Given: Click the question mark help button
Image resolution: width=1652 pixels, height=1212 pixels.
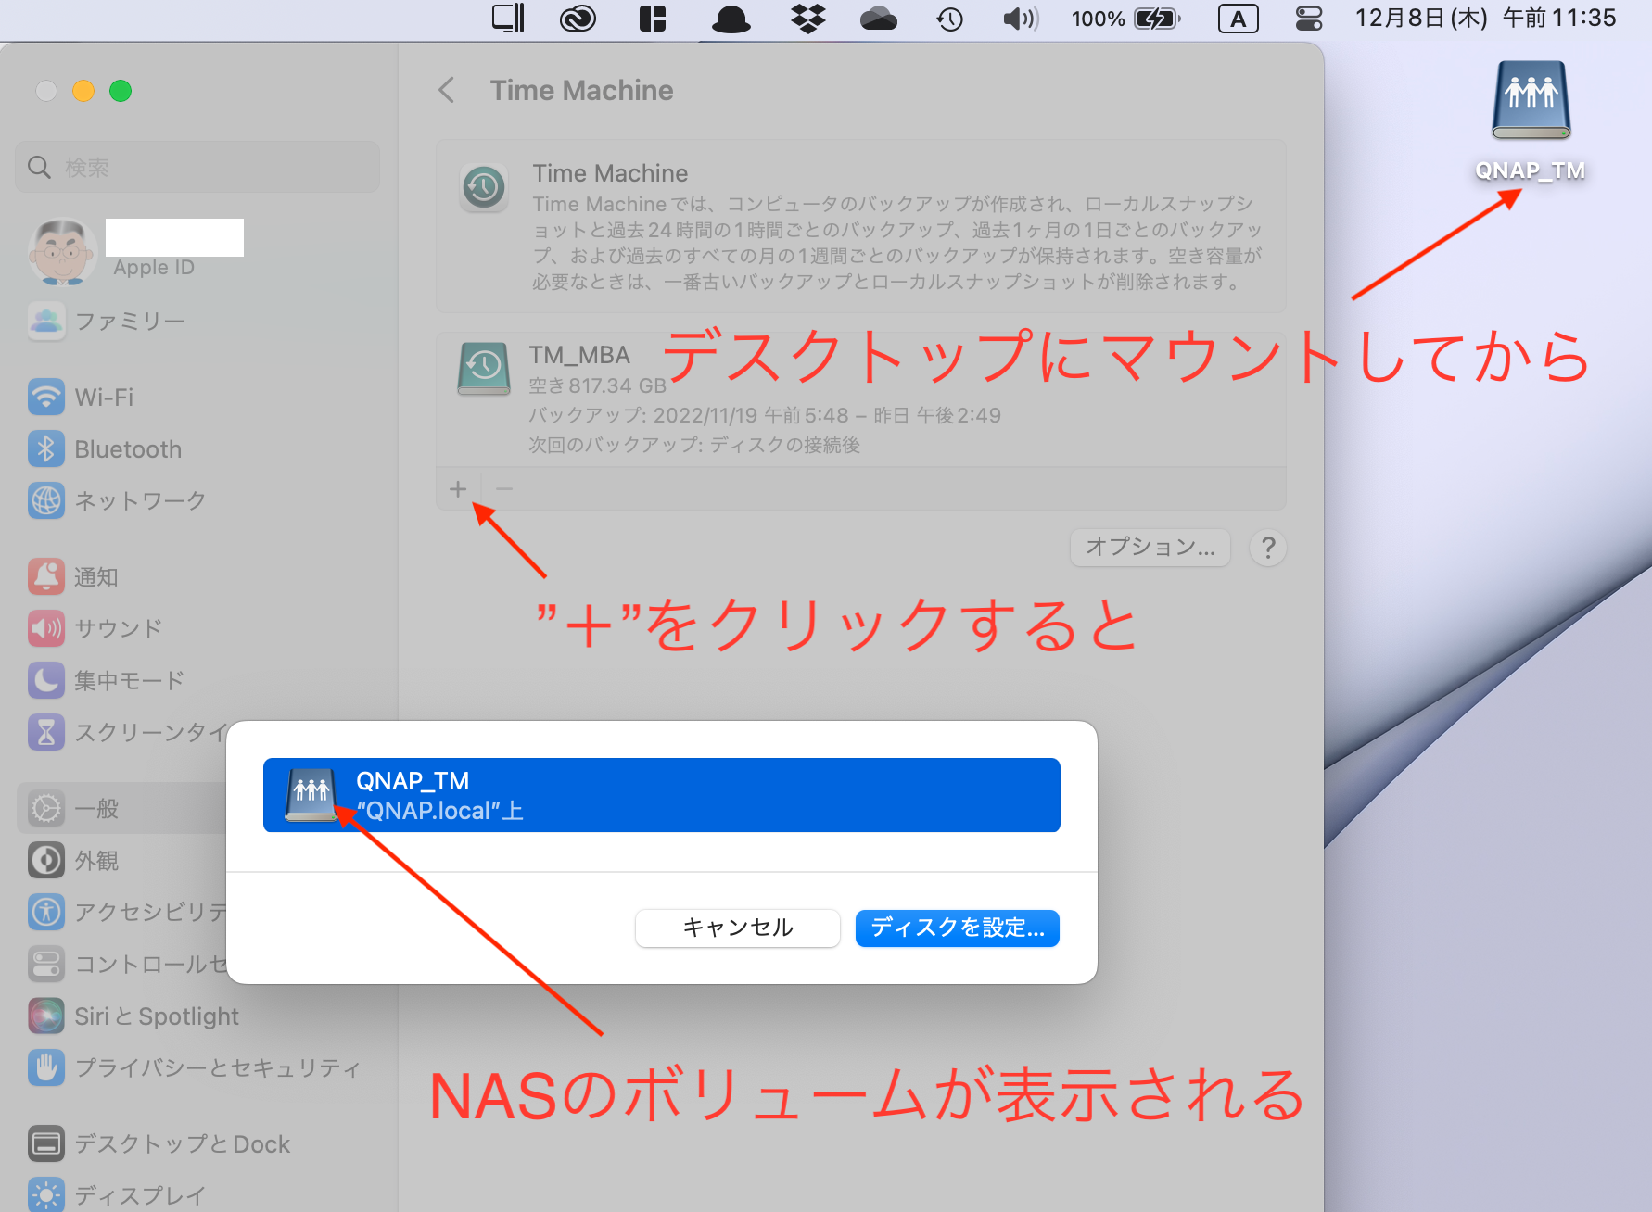Looking at the screenshot, I should pyautogui.click(x=1268, y=548).
